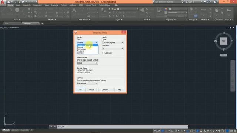Click the E compass direction on ViewCube
The height and width of the screenshot is (133, 237).
232,41
